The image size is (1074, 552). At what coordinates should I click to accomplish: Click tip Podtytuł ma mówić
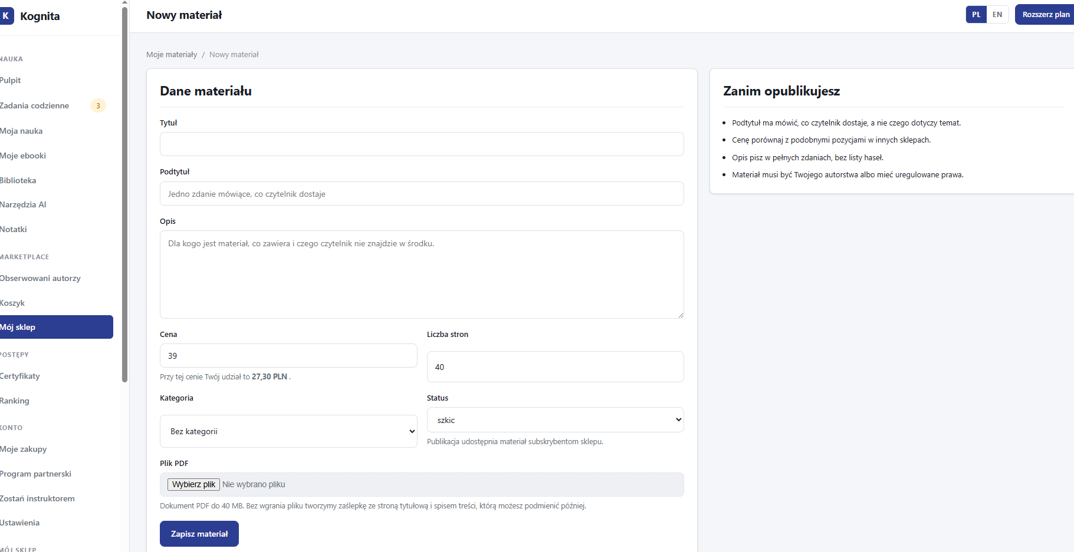[x=846, y=123]
